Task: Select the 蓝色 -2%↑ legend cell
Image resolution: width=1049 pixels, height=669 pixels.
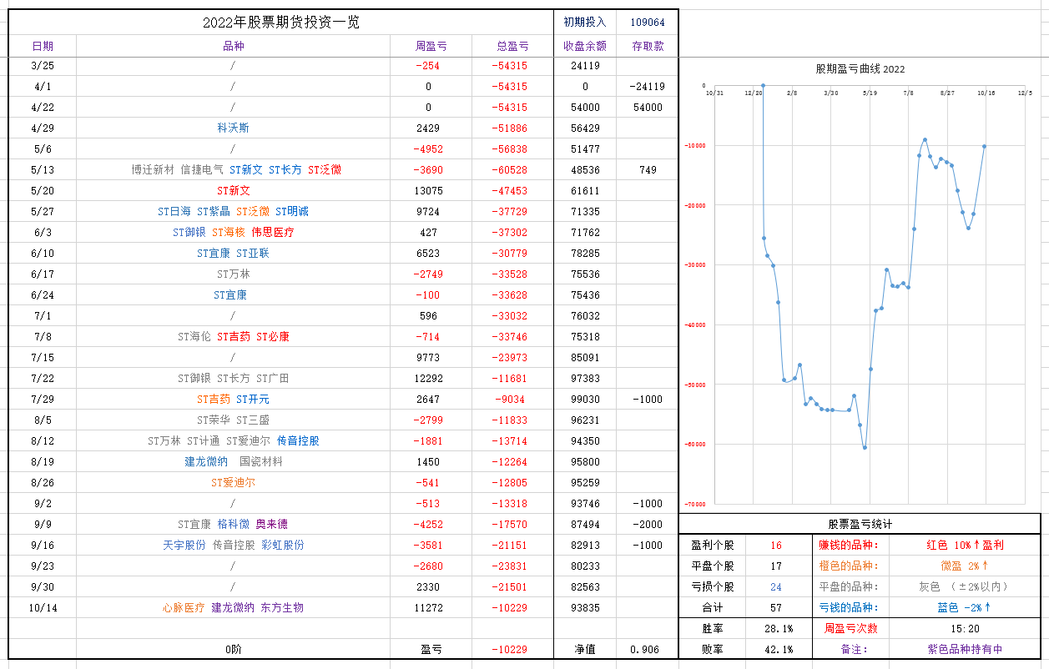Action: tap(966, 607)
